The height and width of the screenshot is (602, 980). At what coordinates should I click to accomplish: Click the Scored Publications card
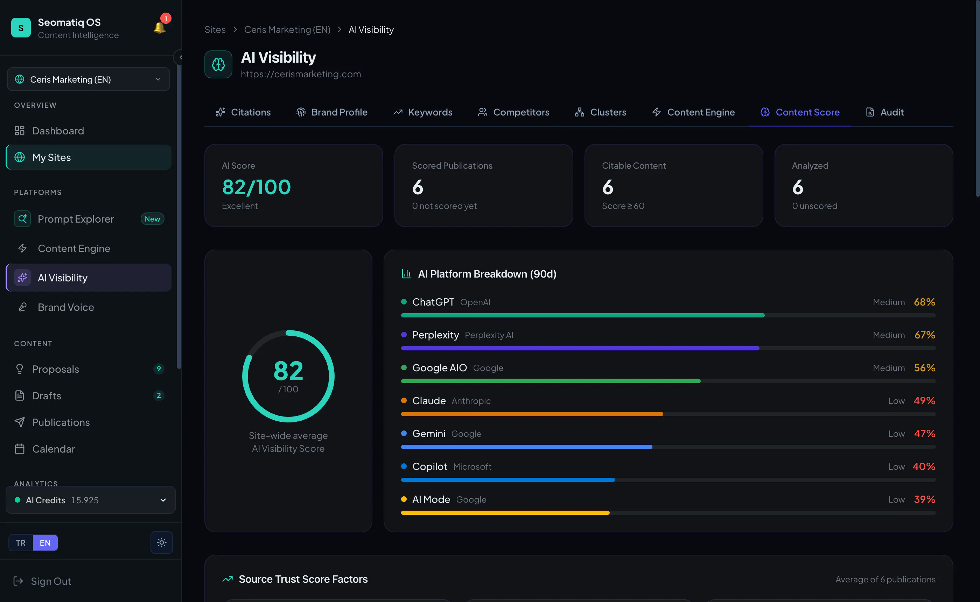(x=484, y=185)
